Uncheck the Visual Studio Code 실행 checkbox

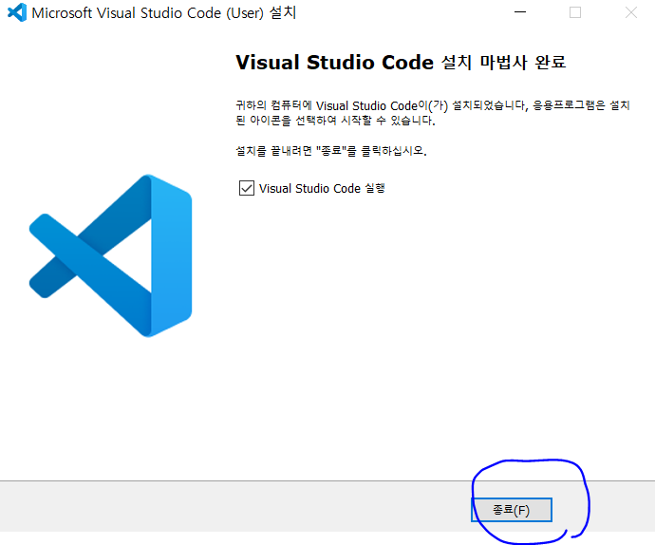tap(247, 188)
